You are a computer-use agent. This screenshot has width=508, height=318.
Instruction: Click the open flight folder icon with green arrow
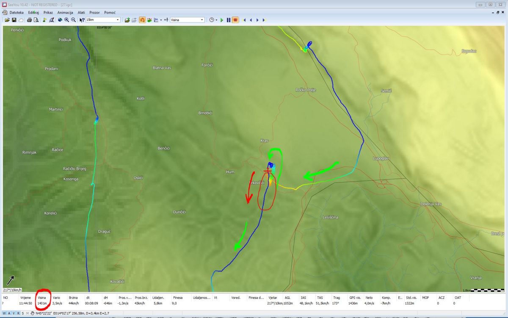pos(127,20)
